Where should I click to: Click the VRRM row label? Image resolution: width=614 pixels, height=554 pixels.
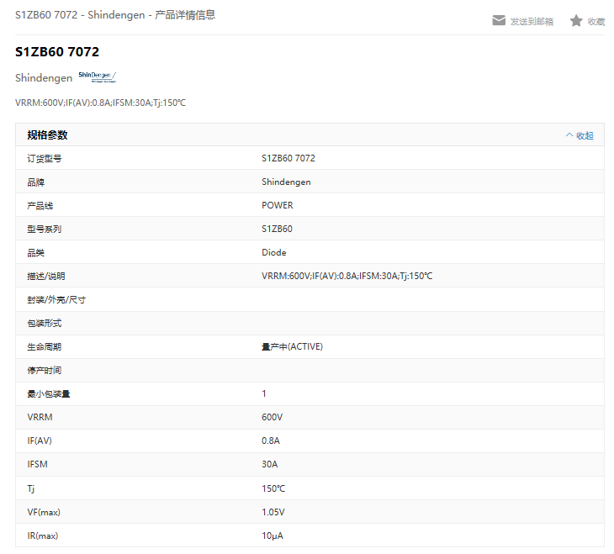[x=40, y=417]
